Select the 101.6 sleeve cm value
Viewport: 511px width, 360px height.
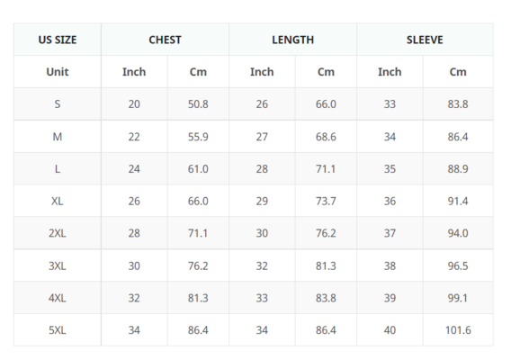458,330
